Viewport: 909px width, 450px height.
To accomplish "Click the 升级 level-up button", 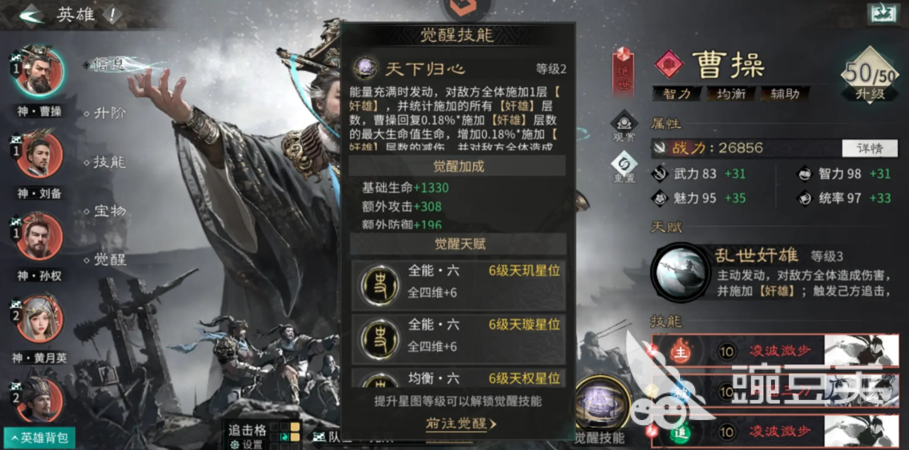I will point(870,94).
